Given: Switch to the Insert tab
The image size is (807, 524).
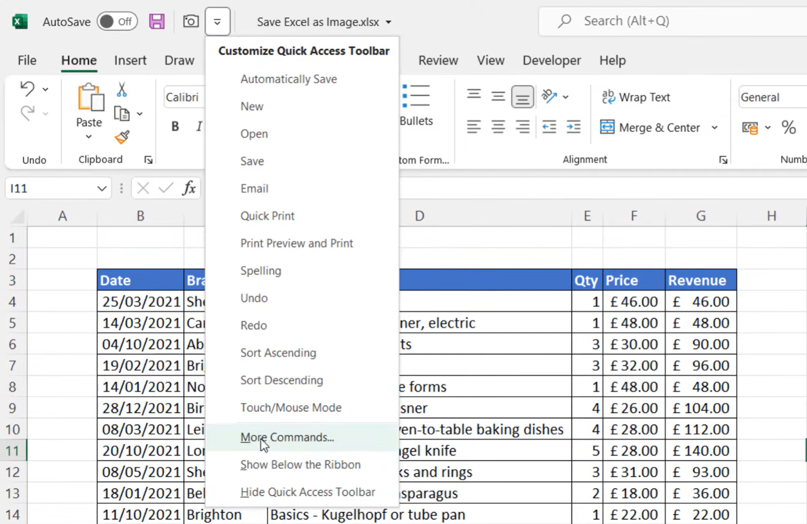Looking at the screenshot, I should coord(130,60).
